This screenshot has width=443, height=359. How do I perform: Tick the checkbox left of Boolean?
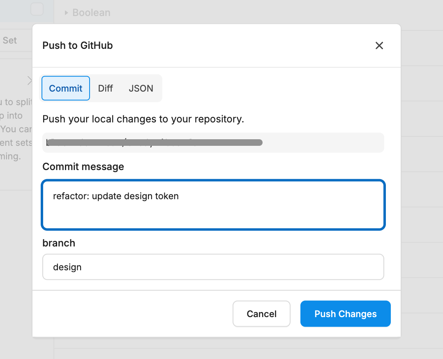coord(37,9)
